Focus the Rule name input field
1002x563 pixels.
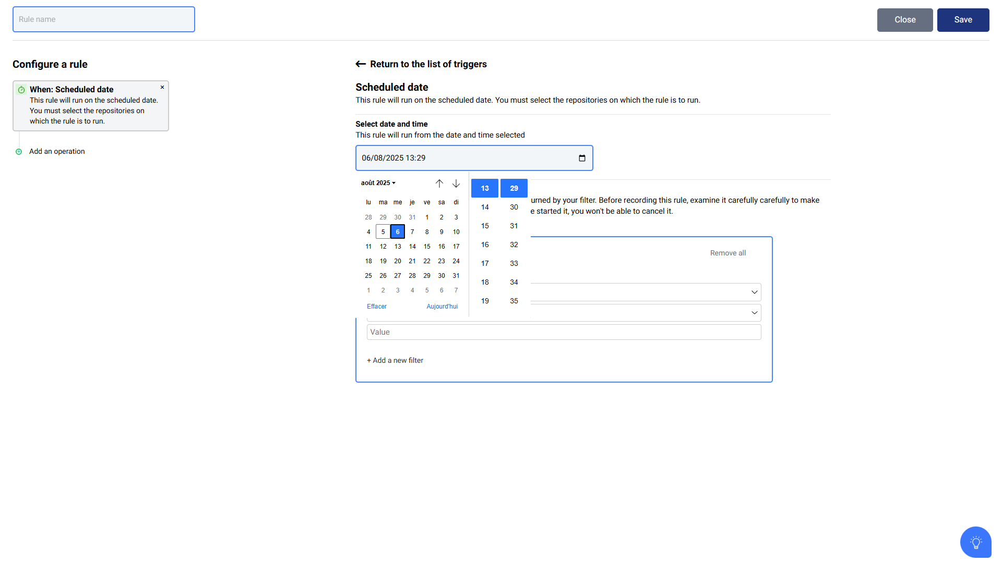[x=104, y=19]
